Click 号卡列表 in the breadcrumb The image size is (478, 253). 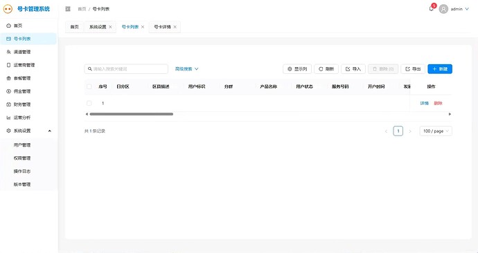(101, 9)
